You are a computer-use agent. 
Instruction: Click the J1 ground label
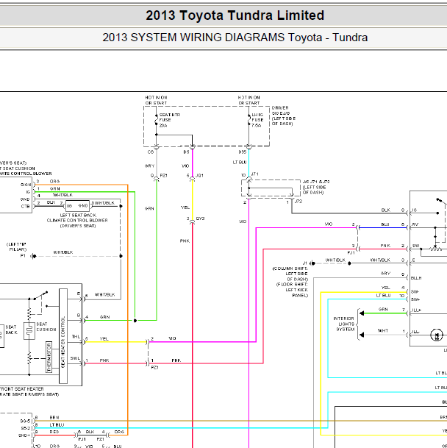click(x=305, y=263)
